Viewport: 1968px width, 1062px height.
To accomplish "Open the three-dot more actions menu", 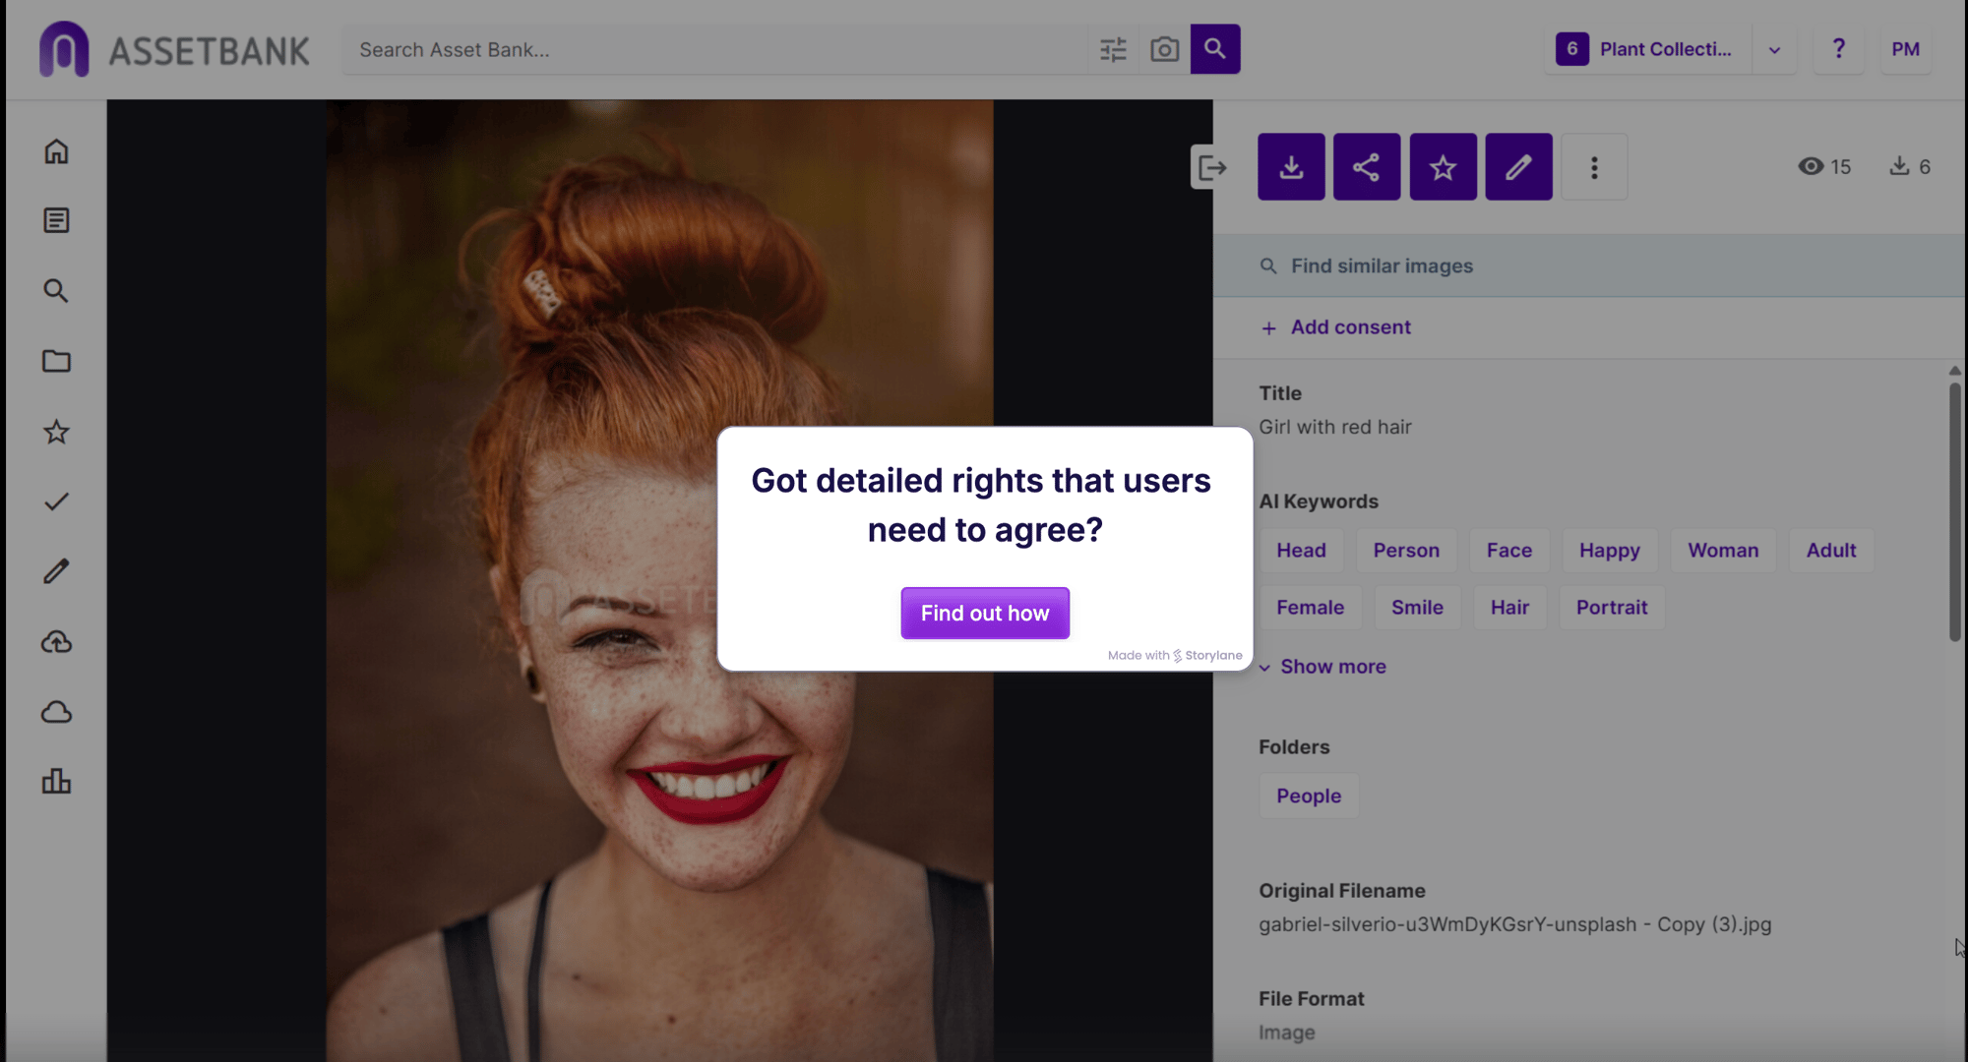I will 1594,167.
